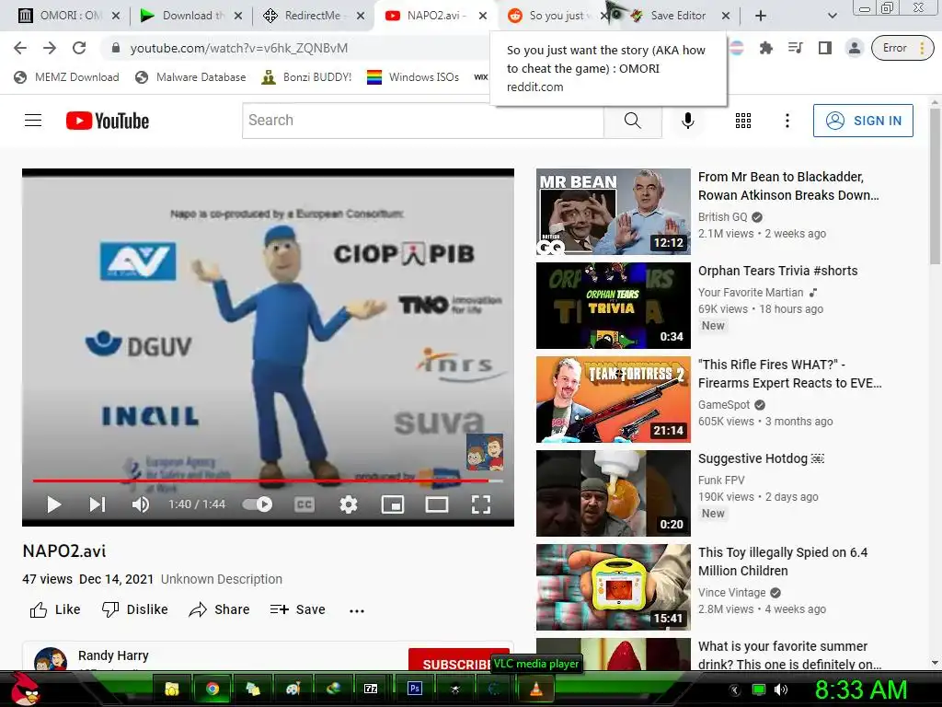Open Photoshop from the taskbar
The height and width of the screenshot is (707, 942).
coord(415,689)
